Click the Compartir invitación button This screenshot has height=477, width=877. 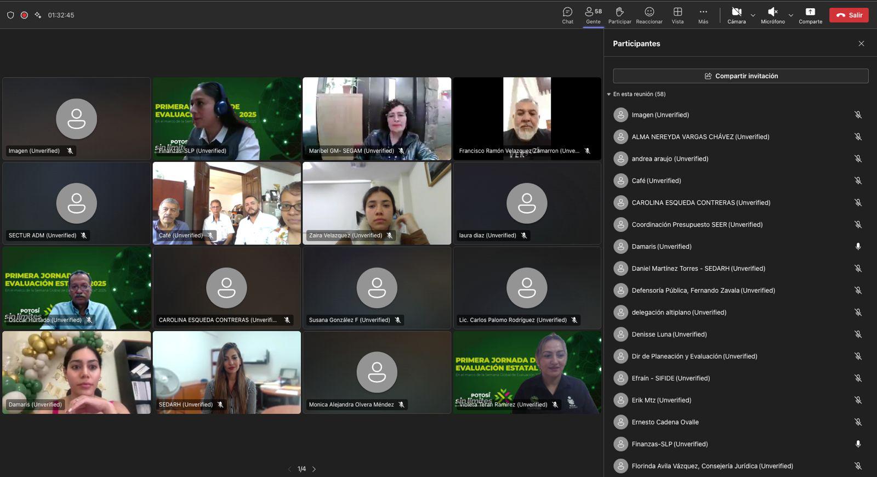741,76
